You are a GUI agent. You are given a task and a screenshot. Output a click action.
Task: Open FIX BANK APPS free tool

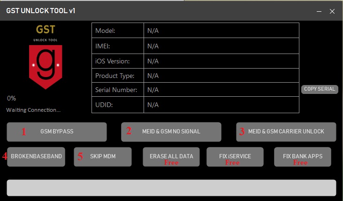(x=303, y=157)
